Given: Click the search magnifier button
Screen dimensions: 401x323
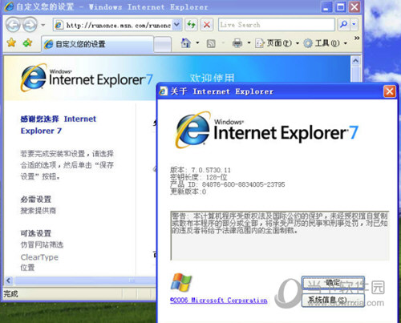Looking at the screenshot, I should [343, 25].
